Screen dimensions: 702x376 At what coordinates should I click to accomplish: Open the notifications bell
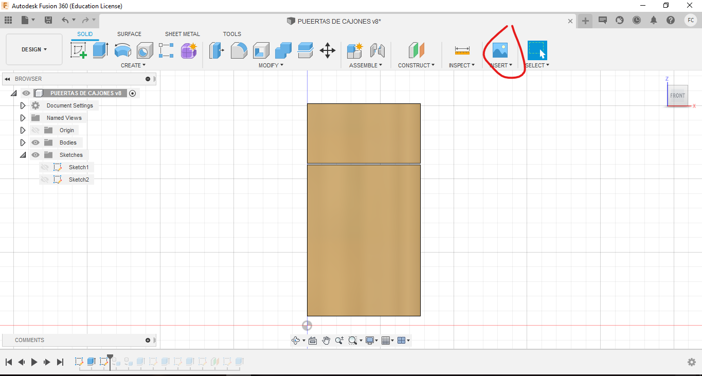(654, 20)
